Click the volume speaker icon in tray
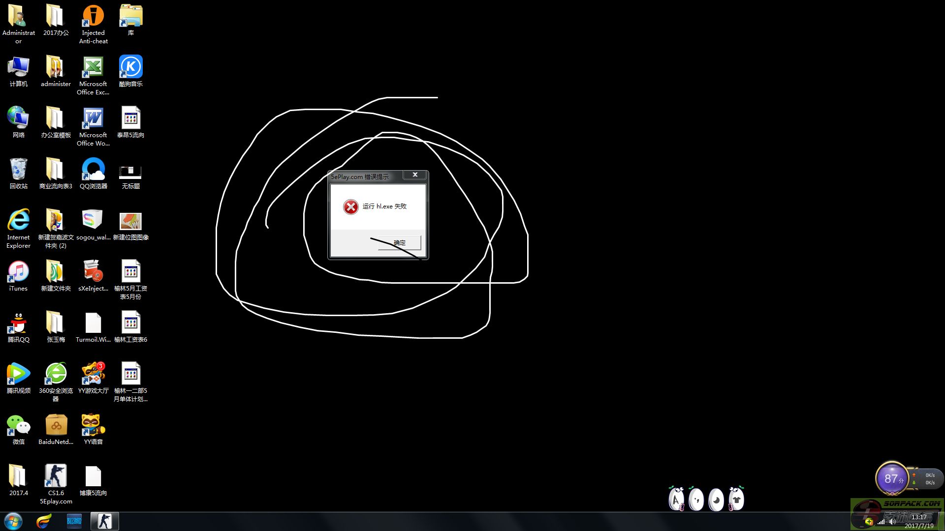The height and width of the screenshot is (531, 945). click(x=892, y=522)
